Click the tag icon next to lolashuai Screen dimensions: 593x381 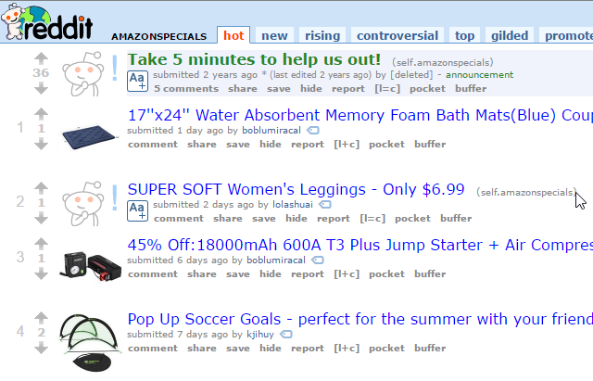click(x=325, y=205)
